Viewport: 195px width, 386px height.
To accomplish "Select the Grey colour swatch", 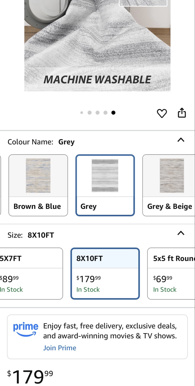I will (105, 185).
